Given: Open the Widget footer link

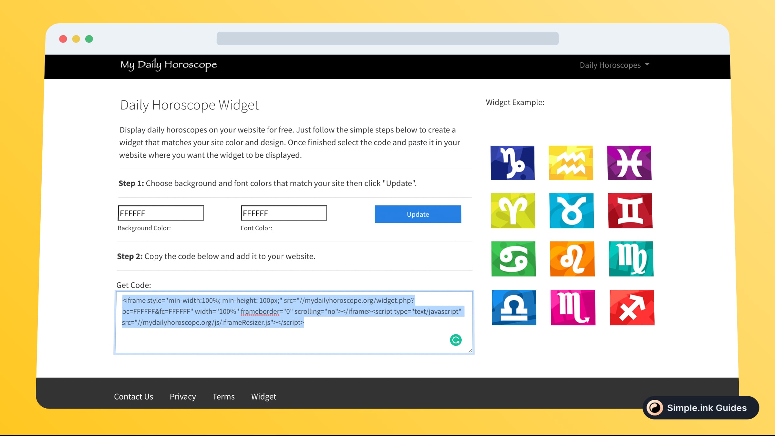Looking at the screenshot, I should point(263,396).
